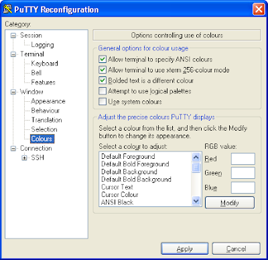Click the Red value field
The width and height of the screenshot is (268, 260).
tap(243, 159)
